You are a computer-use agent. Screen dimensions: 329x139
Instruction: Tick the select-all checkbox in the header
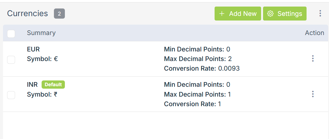pyautogui.click(x=11, y=34)
